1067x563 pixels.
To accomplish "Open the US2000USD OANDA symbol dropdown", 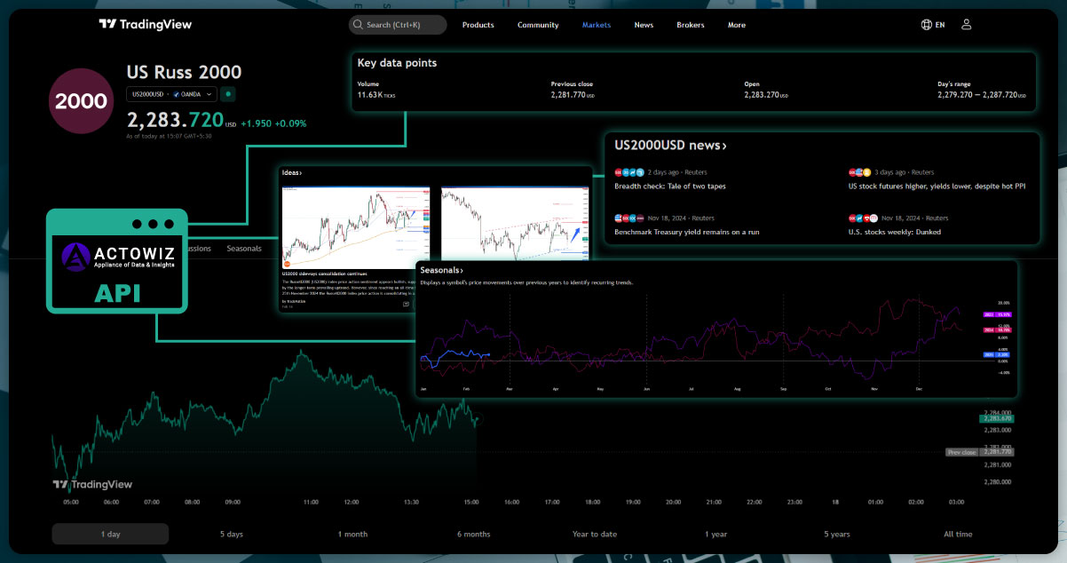I will click(171, 93).
